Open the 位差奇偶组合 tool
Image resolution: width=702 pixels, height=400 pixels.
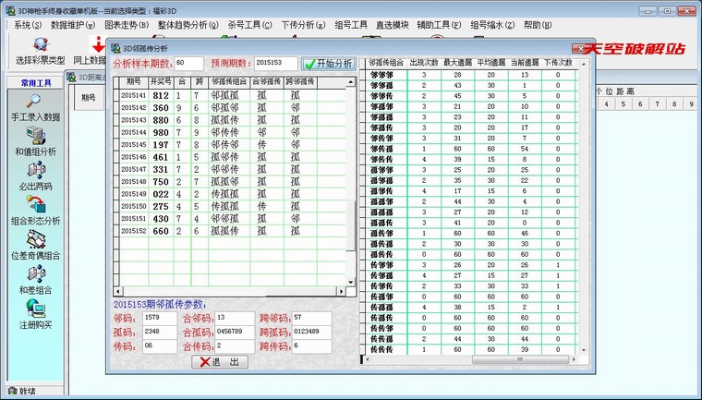pyautogui.click(x=36, y=240)
